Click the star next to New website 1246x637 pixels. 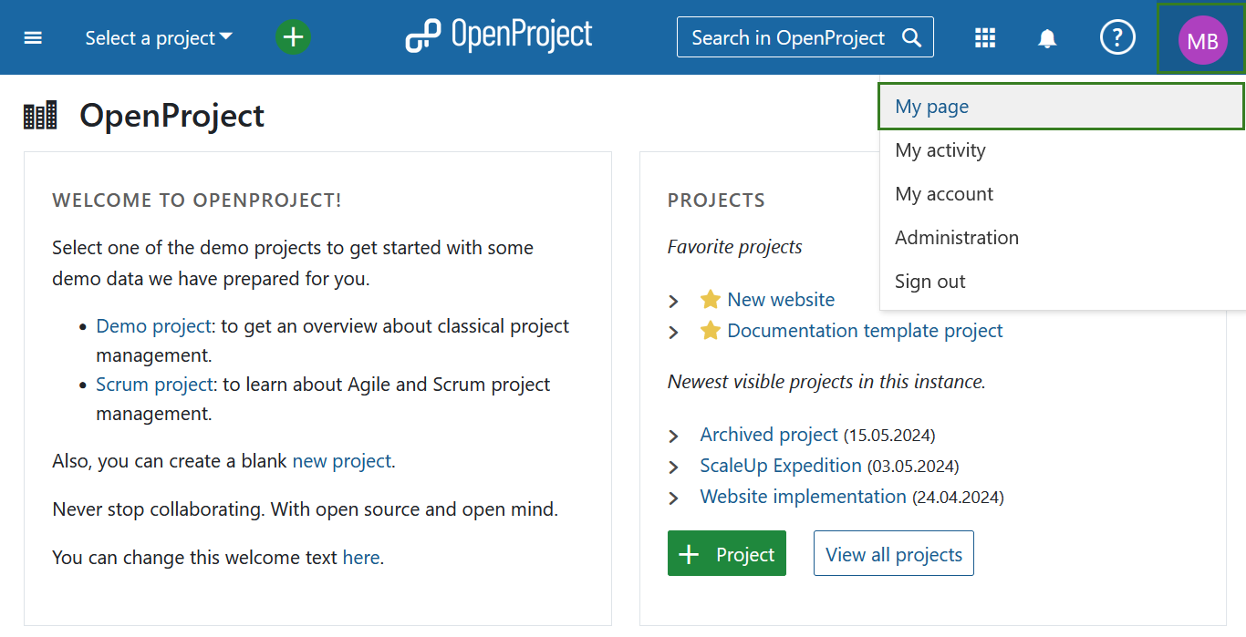tap(710, 300)
